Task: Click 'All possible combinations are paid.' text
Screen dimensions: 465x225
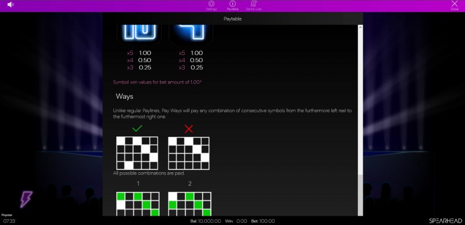Action: coord(149,173)
